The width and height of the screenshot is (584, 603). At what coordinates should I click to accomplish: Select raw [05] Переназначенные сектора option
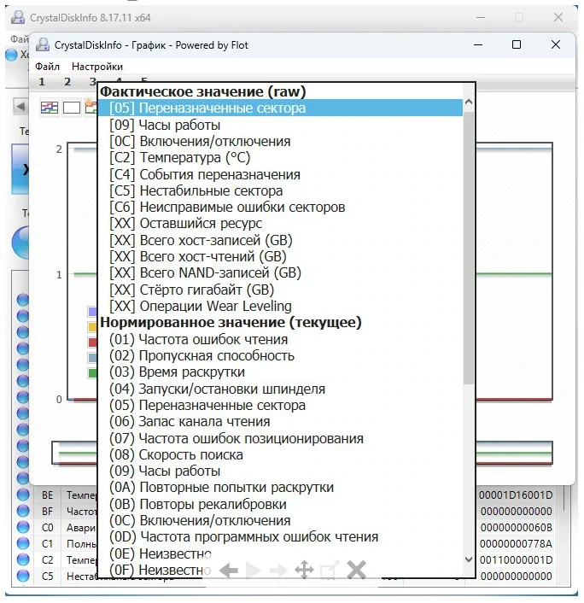pyautogui.click(x=280, y=108)
